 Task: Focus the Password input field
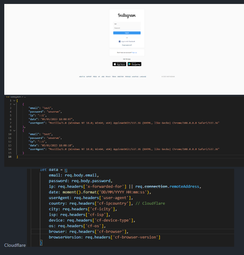coord(127,28)
